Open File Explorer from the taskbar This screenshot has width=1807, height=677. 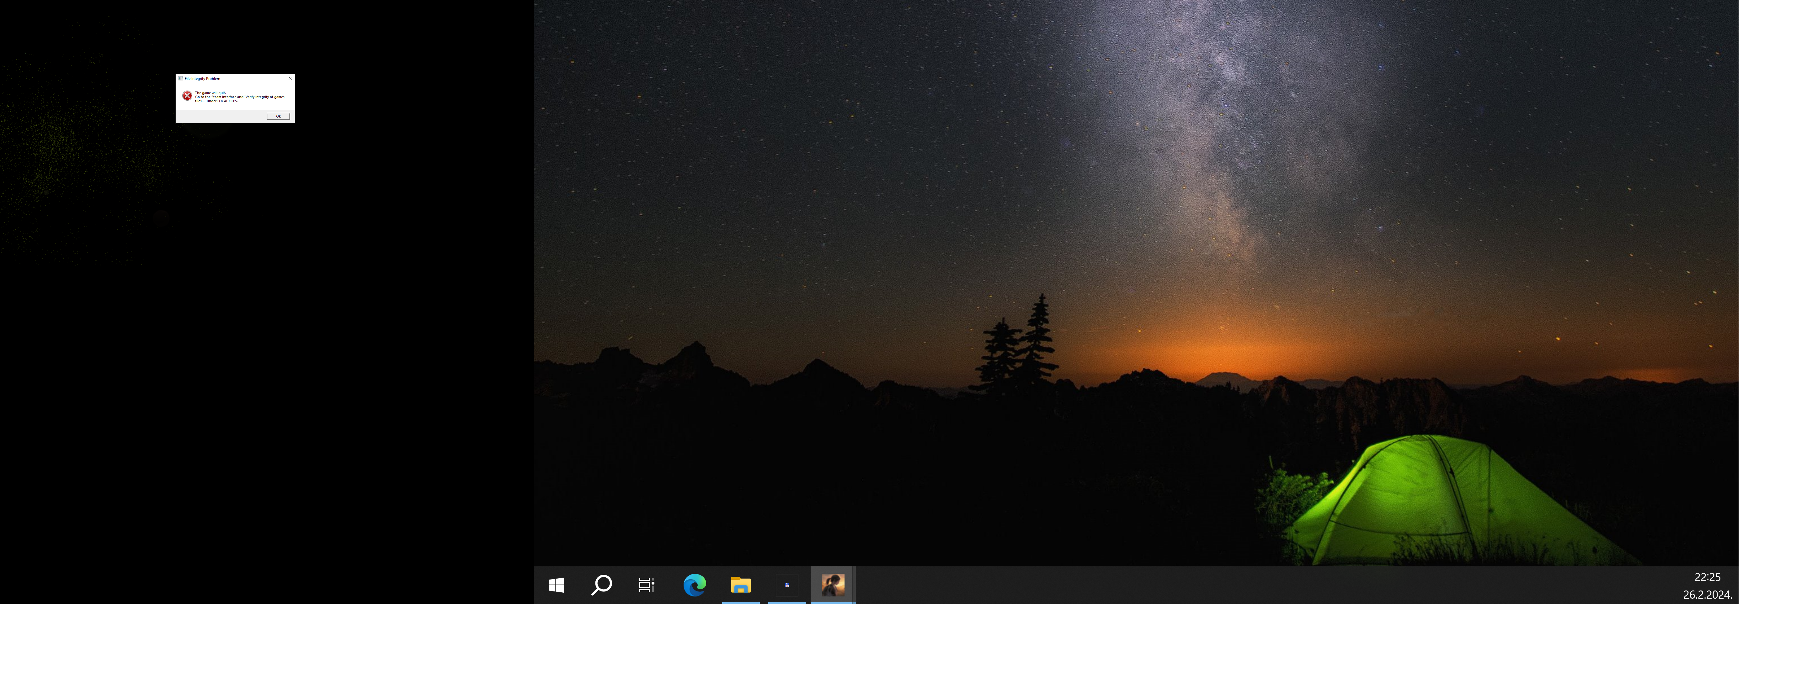(741, 585)
